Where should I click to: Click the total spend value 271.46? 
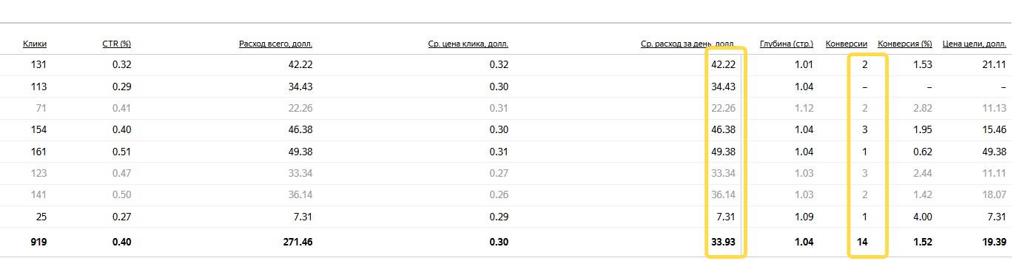tap(297, 242)
